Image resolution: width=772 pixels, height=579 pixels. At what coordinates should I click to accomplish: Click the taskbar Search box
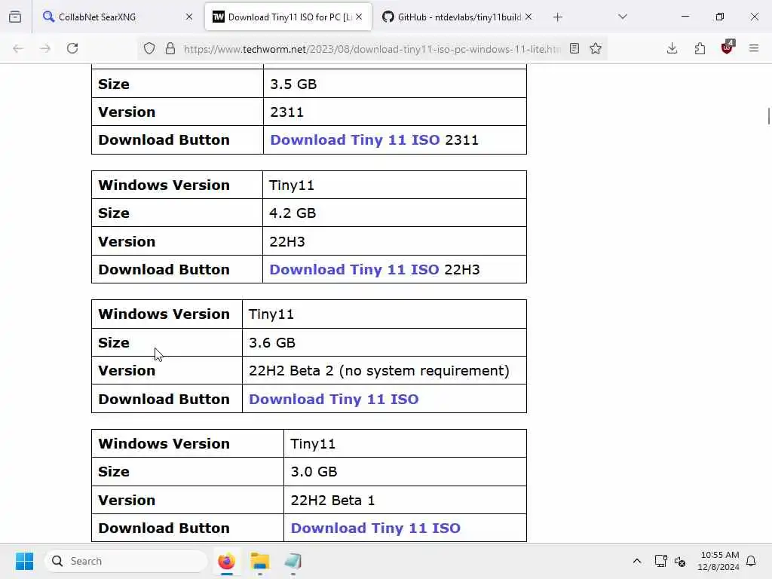pos(126,561)
